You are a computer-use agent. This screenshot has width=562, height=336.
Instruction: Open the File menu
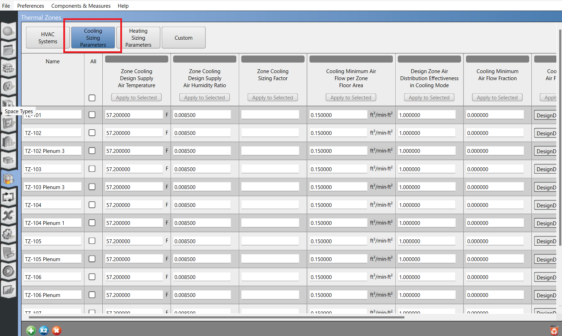[6, 6]
